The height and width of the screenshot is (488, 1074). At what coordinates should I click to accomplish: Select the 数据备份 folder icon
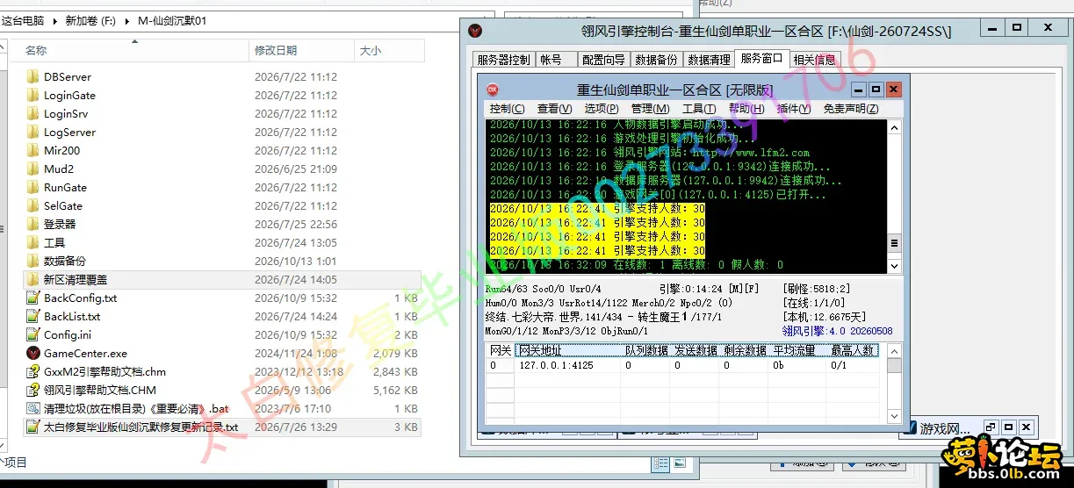click(32, 262)
